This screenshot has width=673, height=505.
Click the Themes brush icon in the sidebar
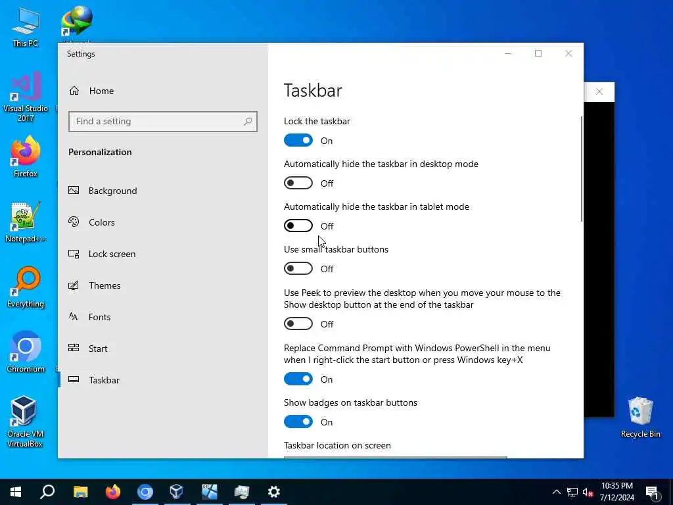tap(74, 285)
